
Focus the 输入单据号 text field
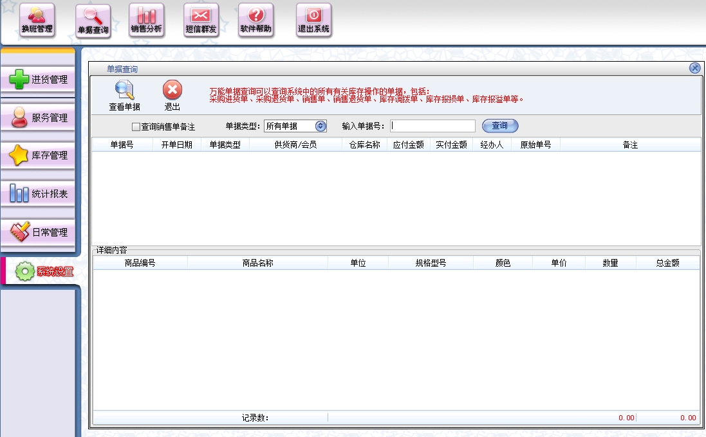(x=432, y=126)
